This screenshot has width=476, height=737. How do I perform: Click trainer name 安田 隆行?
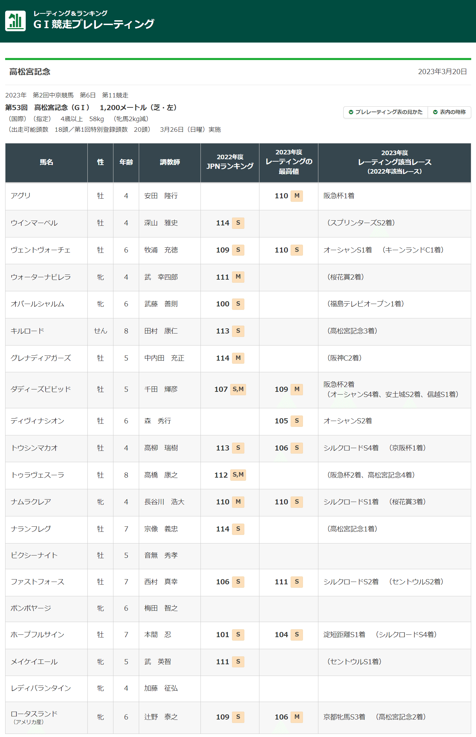pos(161,196)
